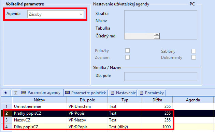
Task: Select the Dlhy popisCZ cell
Action: [40, 127]
